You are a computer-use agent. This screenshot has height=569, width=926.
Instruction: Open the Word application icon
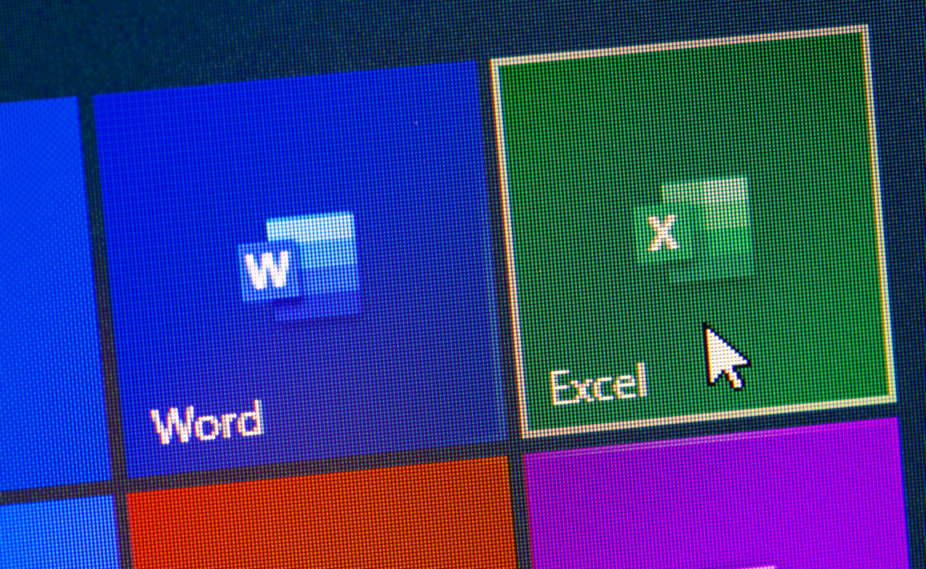pos(298,266)
